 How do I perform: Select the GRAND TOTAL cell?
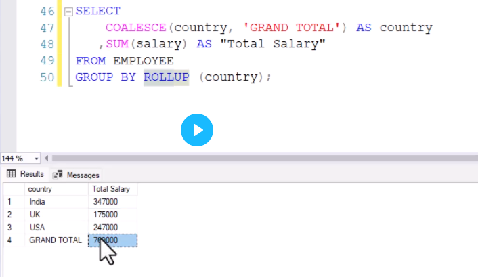coord(57,240)
